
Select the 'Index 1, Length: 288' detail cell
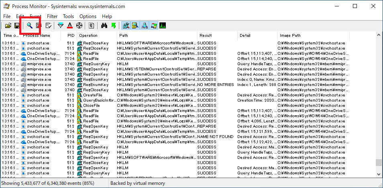[257, 85]
